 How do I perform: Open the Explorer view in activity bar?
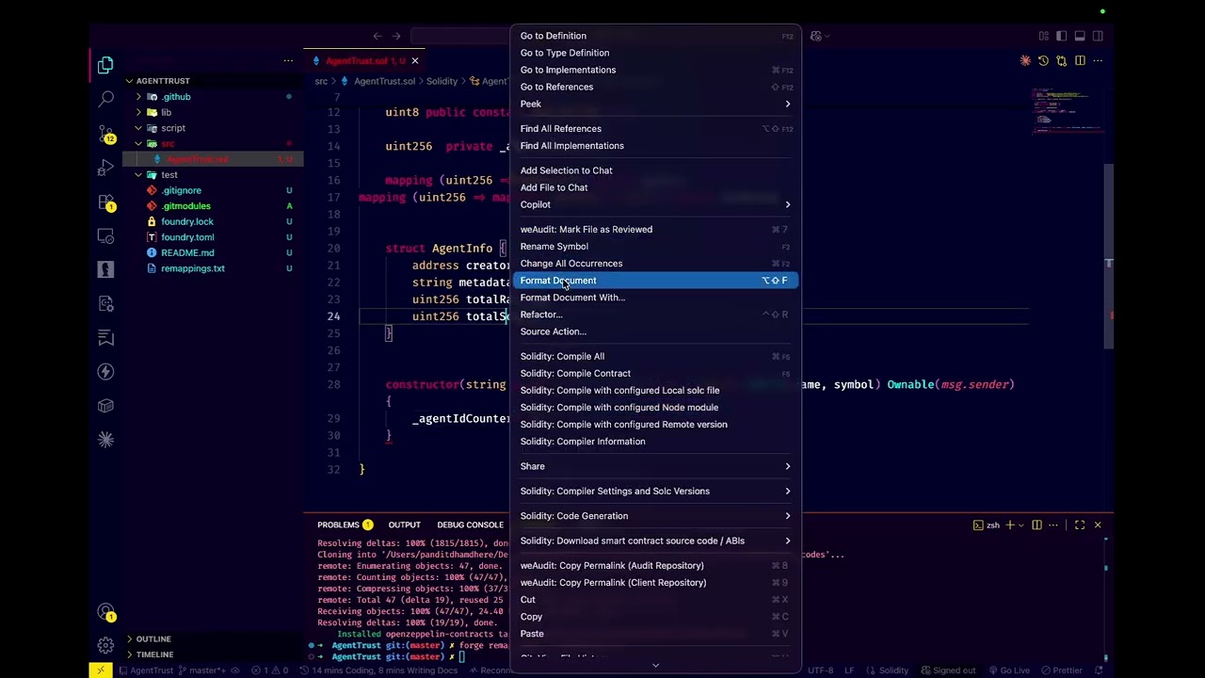tap(105, 65)
